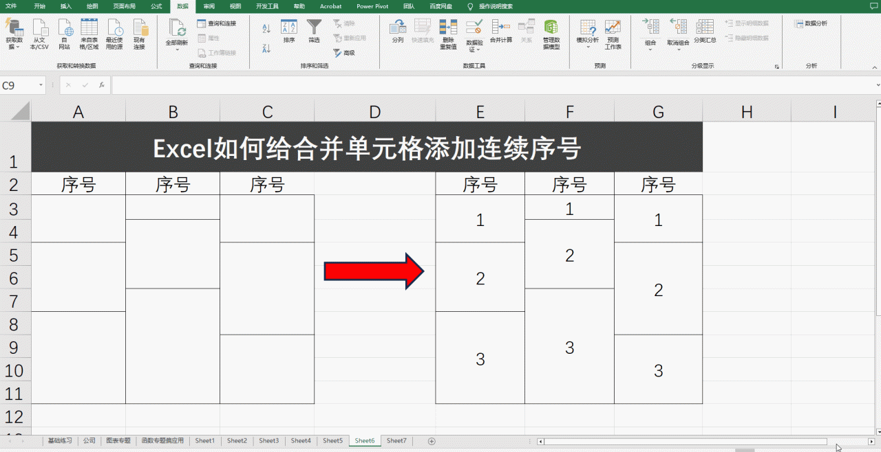Click the horizontal scrollbar thumb
The height and width of the screenshot is (452, 881).
click(x=686, y=442)
